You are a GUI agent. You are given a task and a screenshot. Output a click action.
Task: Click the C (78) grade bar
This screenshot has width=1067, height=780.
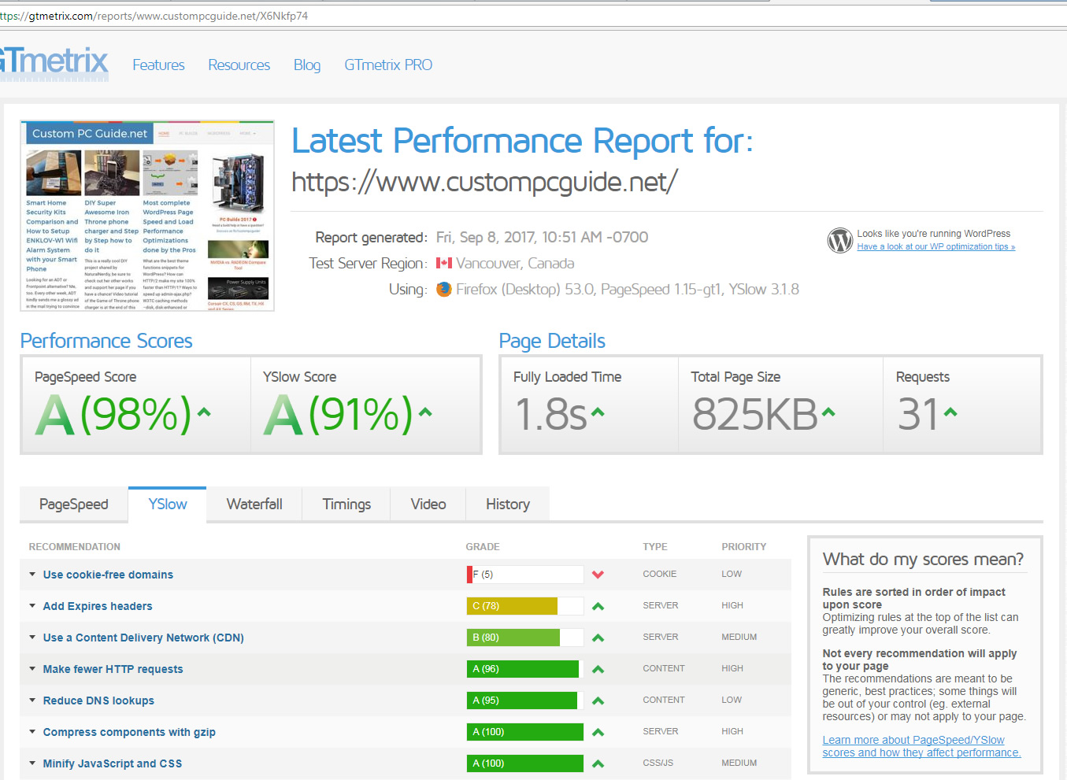coord(525,606)
